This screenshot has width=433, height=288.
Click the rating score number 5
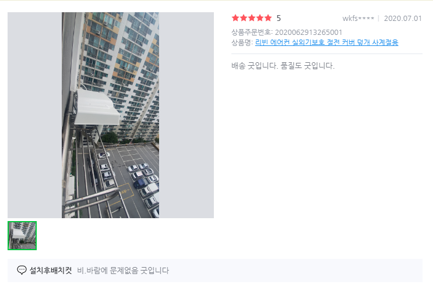pos(279,19)
